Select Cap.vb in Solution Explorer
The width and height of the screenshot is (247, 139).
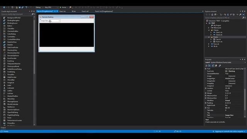click(x=218, y=39)
